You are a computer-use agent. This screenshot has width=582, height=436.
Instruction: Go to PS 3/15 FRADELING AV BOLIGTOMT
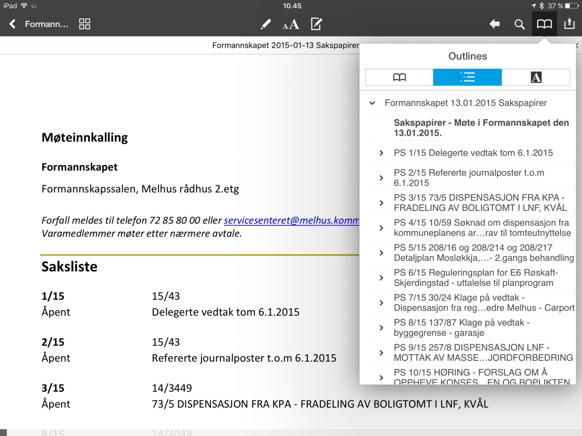click(480, 203)
